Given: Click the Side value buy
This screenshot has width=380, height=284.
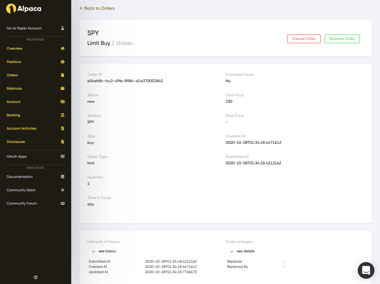Looking at the screenshot, I should [91, 143].
